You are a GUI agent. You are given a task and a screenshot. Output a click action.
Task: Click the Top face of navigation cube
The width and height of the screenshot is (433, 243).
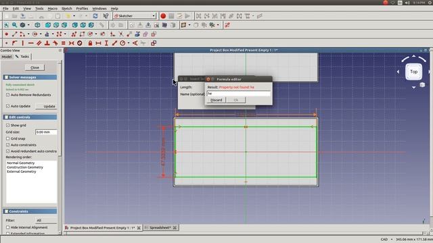[x=413, y=72]
